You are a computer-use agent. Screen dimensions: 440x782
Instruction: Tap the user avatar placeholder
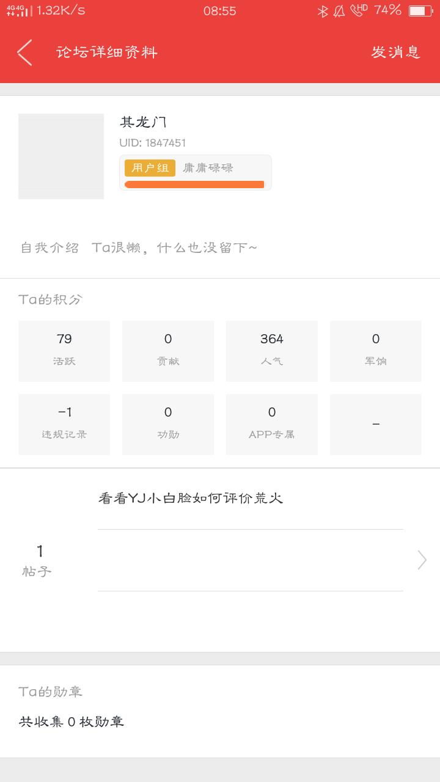[61, 156]
